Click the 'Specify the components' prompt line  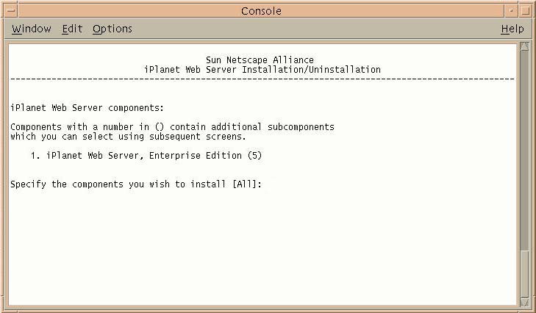[x=136, y=184]
